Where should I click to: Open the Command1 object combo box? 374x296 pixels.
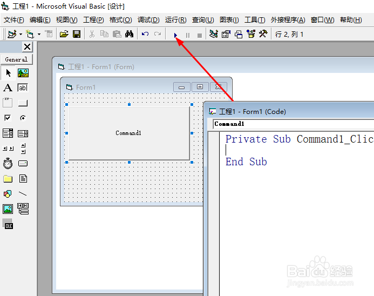(x=294, y=124)
